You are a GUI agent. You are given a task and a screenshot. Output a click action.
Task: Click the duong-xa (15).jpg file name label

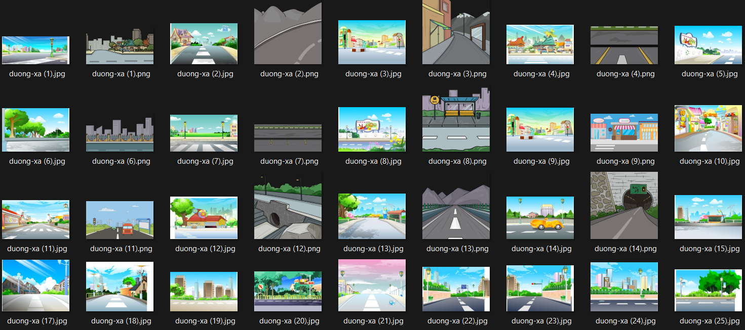pyautogui.click(x=709, y=249)
